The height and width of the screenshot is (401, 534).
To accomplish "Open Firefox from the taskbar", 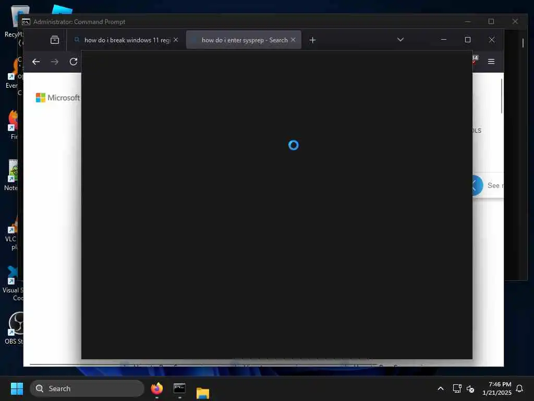I will click(157, 388).
